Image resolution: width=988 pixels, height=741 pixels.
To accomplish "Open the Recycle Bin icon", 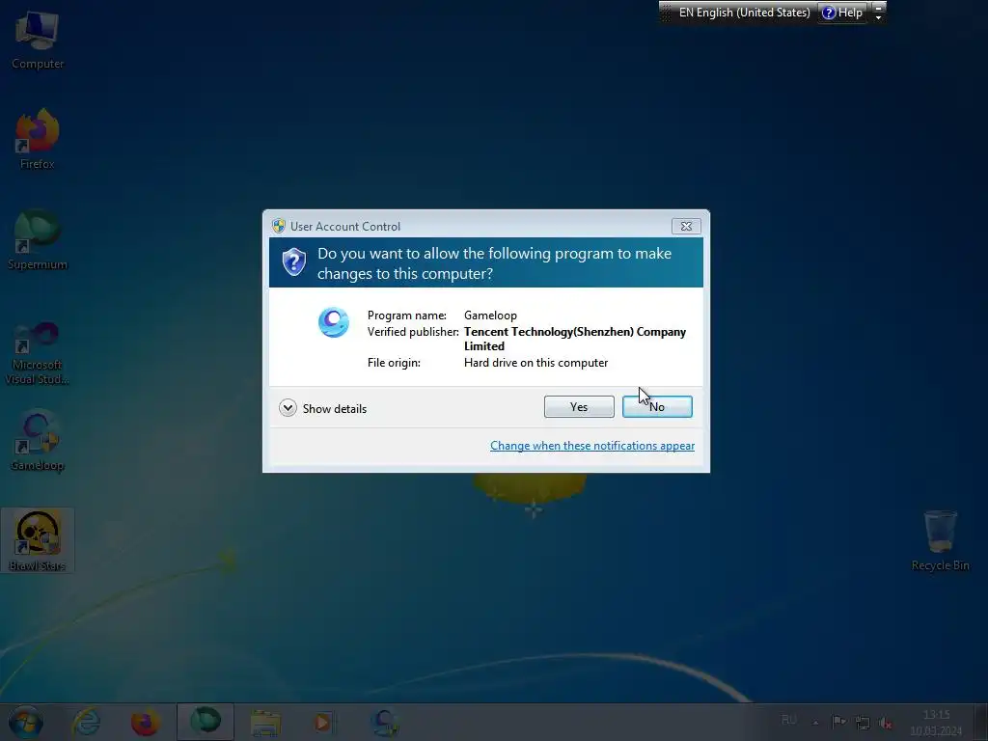I will [940, 540].
